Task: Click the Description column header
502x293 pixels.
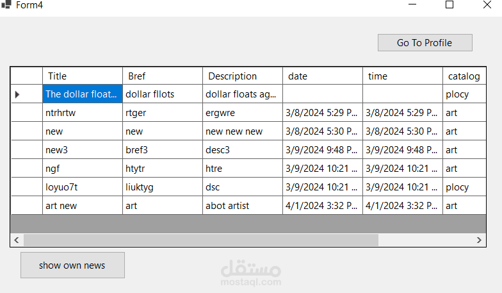Action: (x=242, y=76)
